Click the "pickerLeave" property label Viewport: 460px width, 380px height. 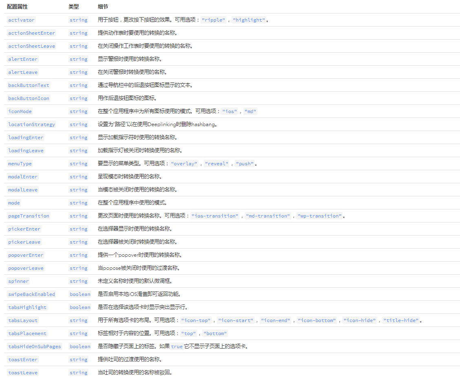click(24, 242)
